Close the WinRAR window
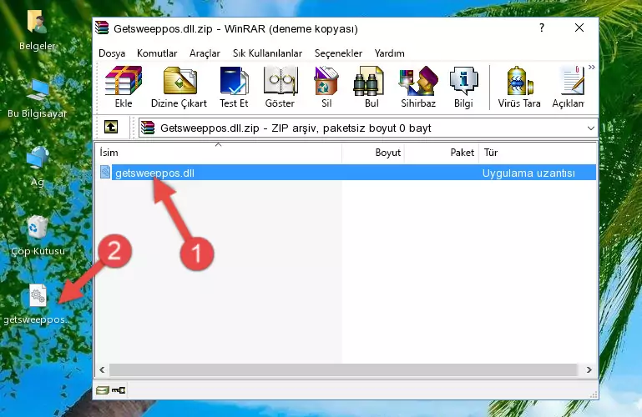Screen dimensions: 642x417 (579, 28)
